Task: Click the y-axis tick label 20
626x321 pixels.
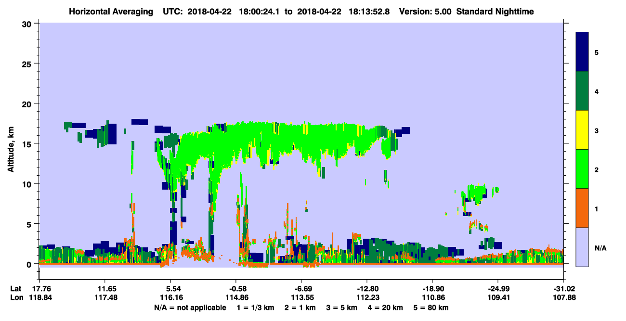Action: tap(28, 103)
